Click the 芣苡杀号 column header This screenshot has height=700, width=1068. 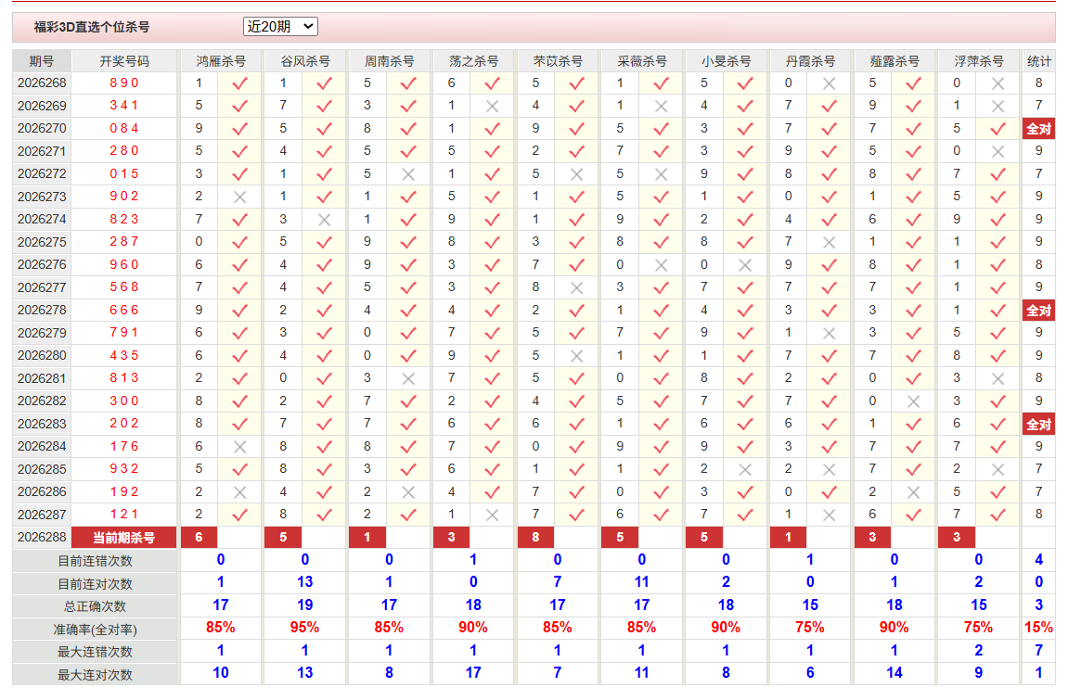[x=558, y=61]
